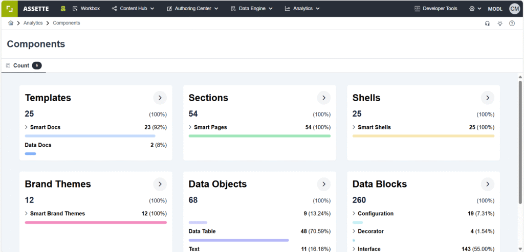524x252 pixels.
Task: Expand the Configuration row
Action: (x=354, y=213)
